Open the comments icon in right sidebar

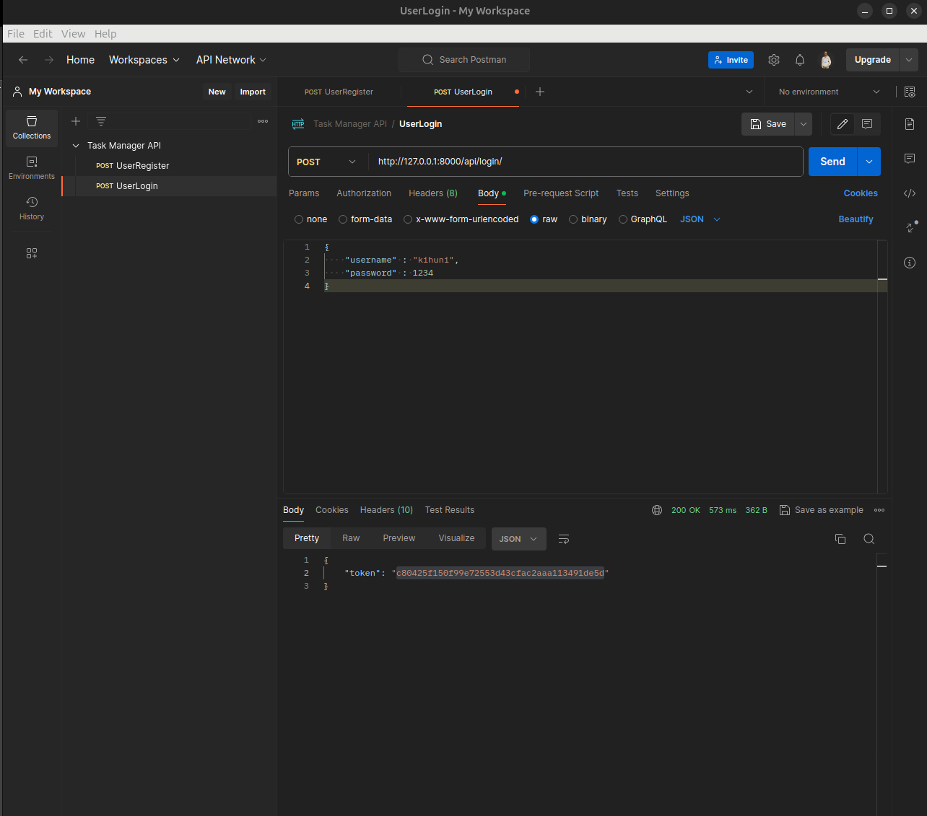pos(910,158)
